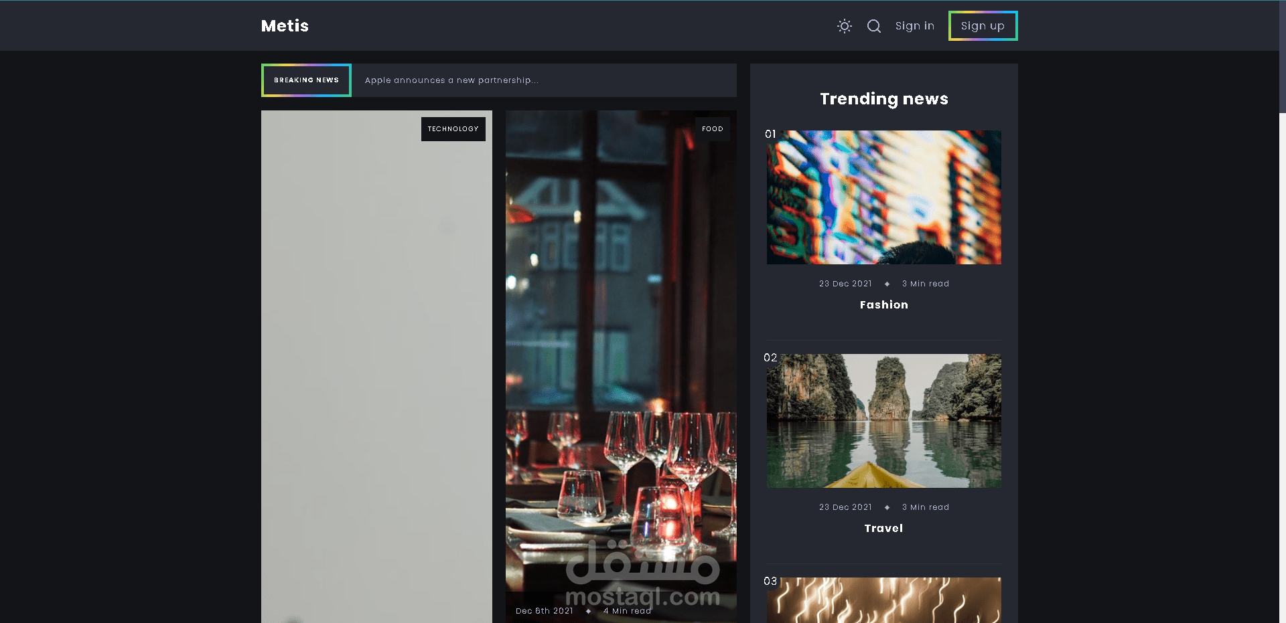The height and width of the screenshot is (623, 1286).
Task: Toggle light mode with the sun icon
Action: 845,26
